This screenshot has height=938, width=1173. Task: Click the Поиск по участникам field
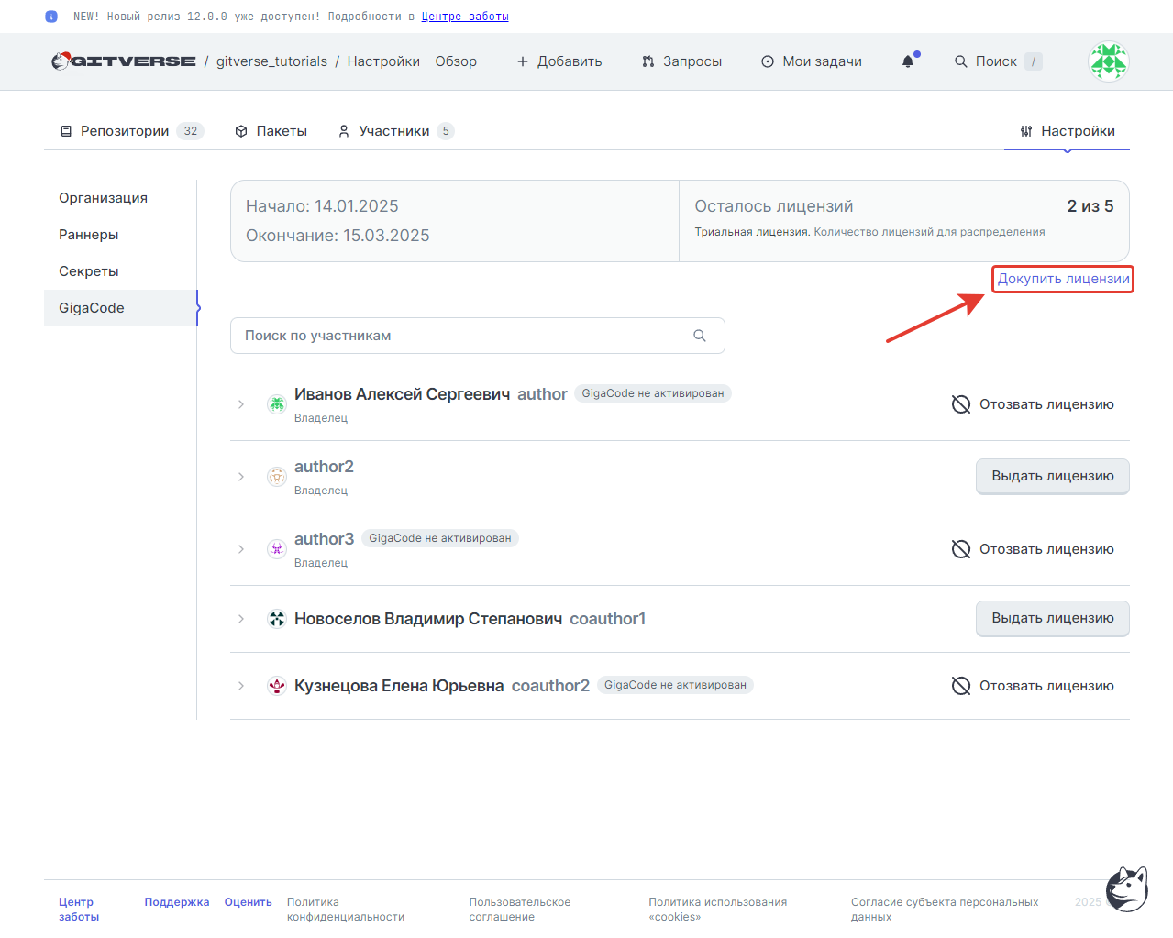pyautogui.click(x=477, y=336)
